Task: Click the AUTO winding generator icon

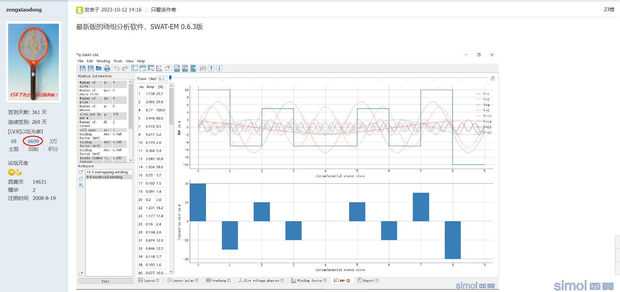Action: pyautogui.click(x=143, y=68)
